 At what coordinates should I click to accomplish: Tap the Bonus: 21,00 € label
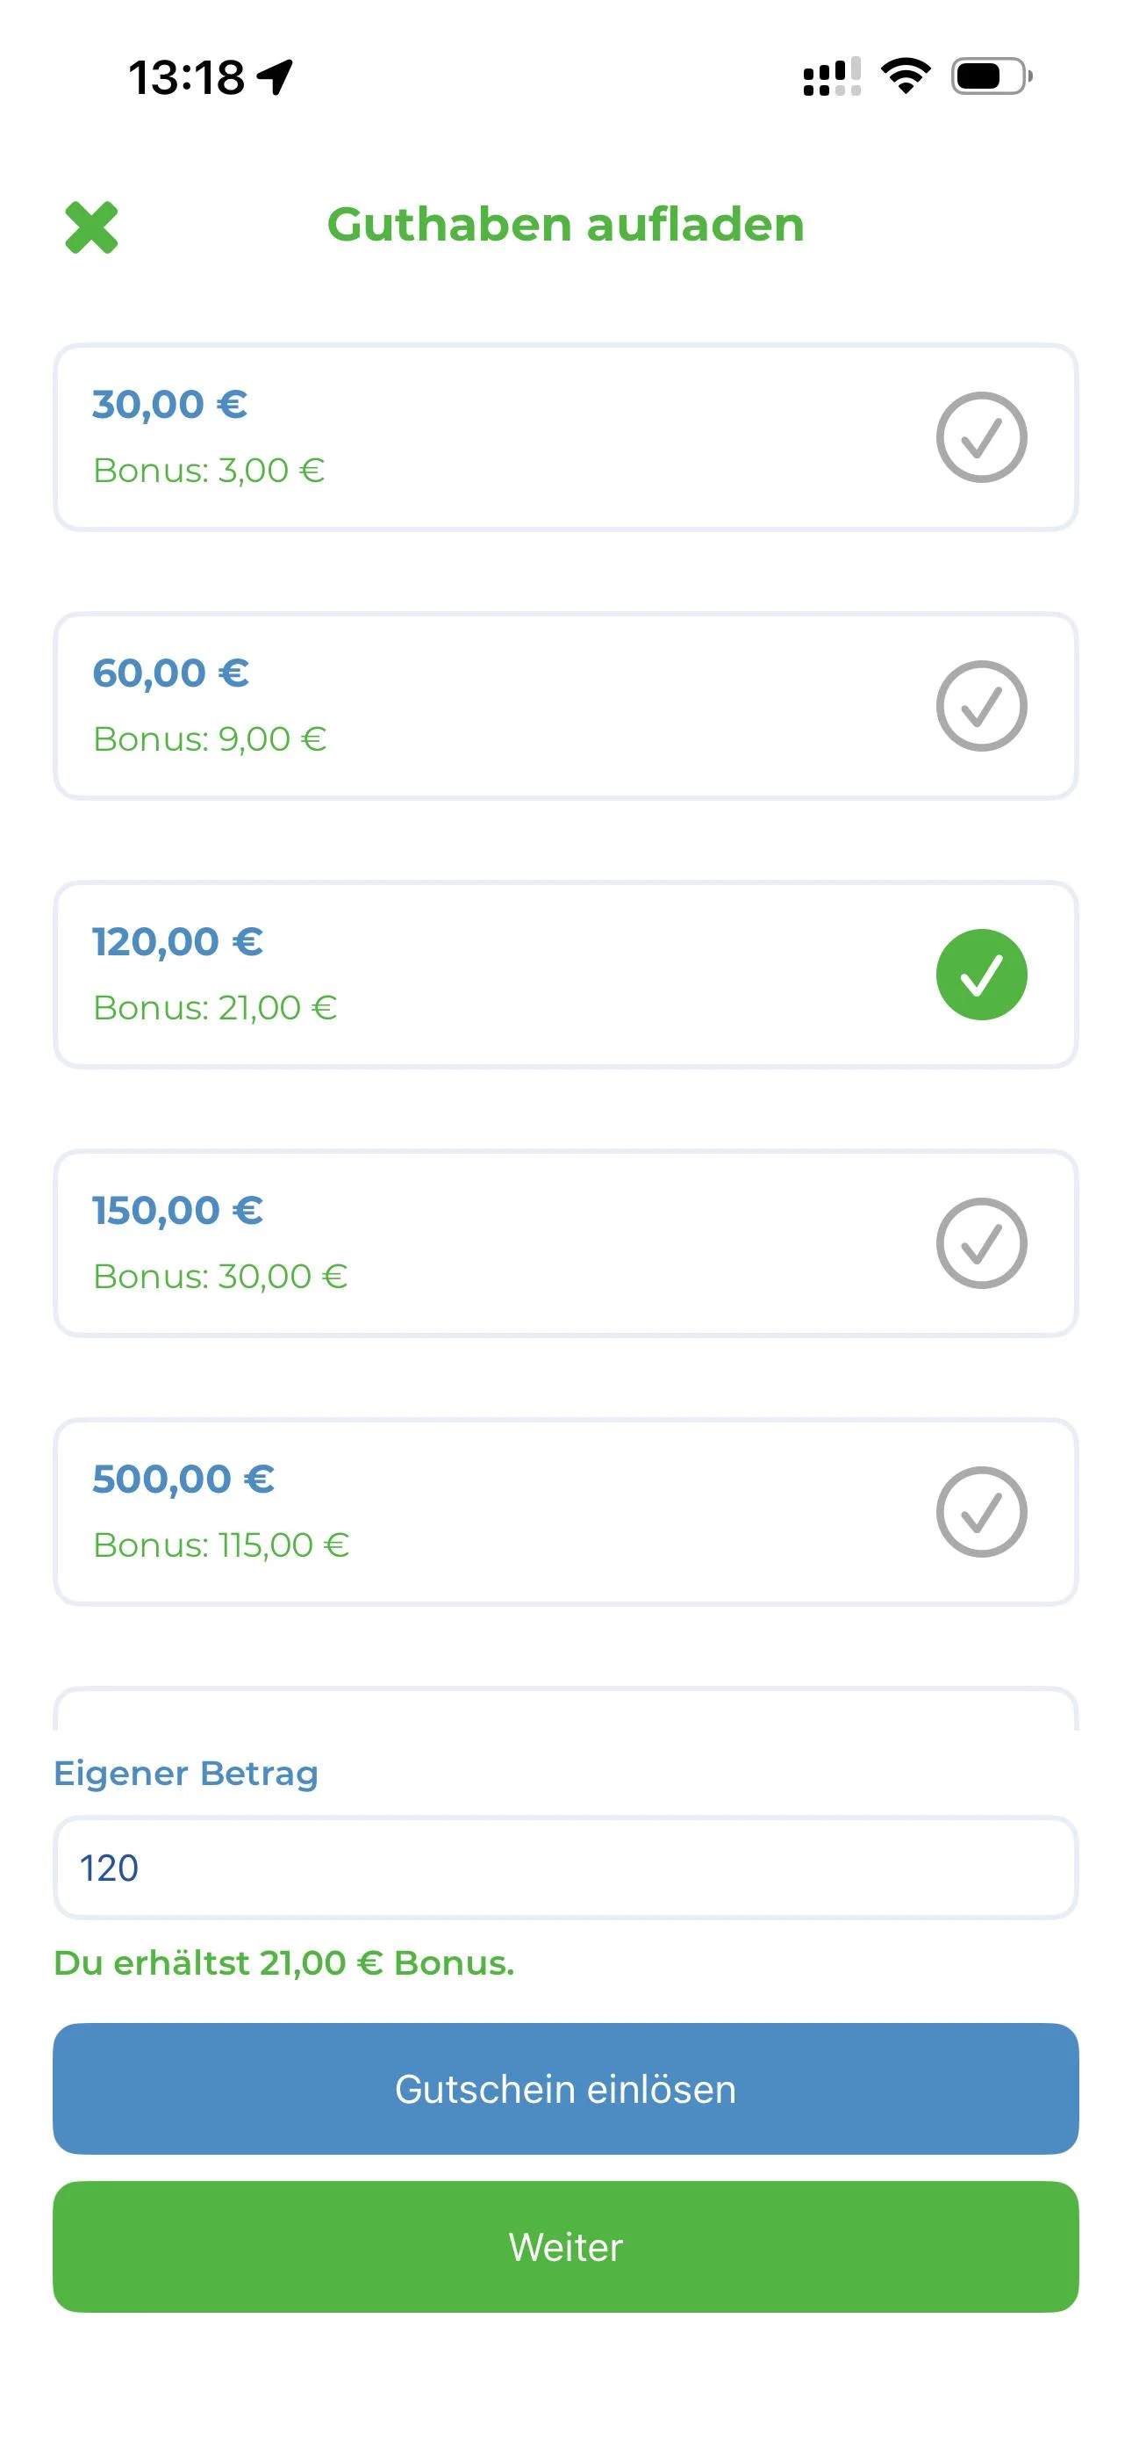215,1008
